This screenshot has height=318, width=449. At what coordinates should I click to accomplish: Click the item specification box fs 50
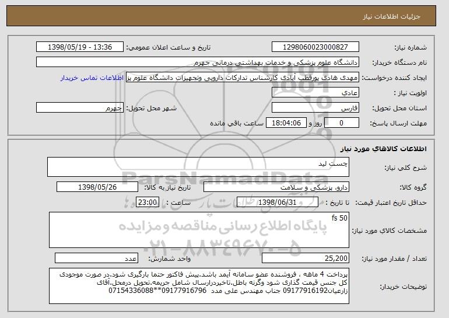(x=199, y=230)
